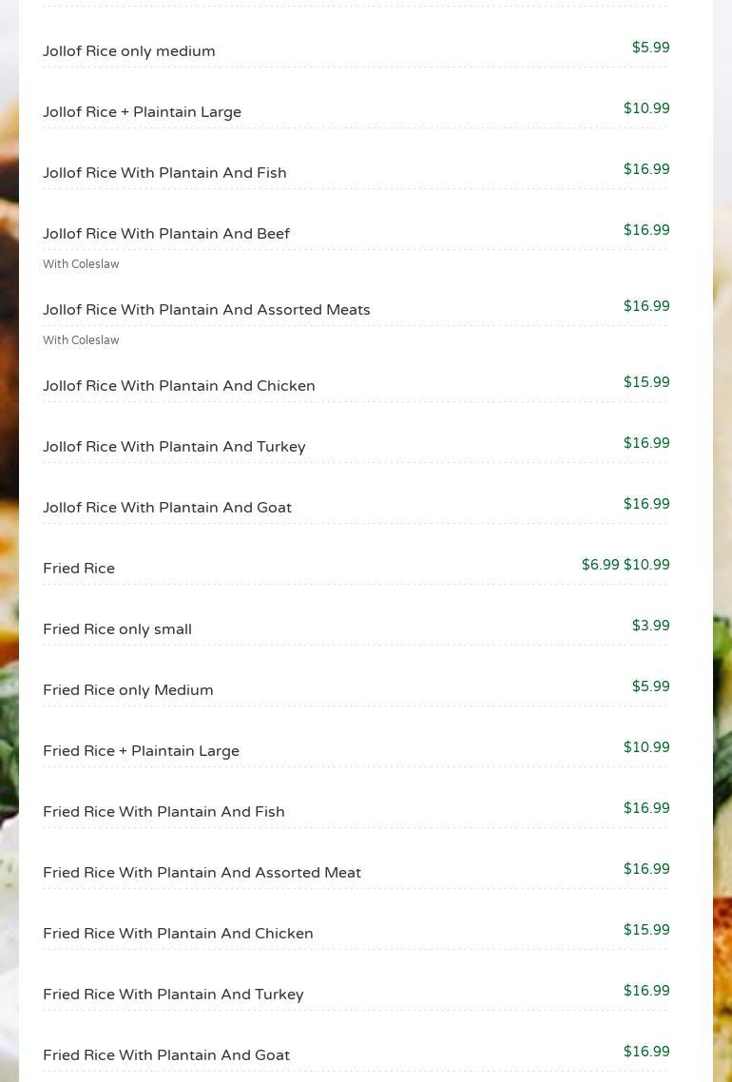The height and width of the screenshot is (1082, 732).
Task: Click Fried Rice With Plantain And Turkey
Action: pos(173,995)
